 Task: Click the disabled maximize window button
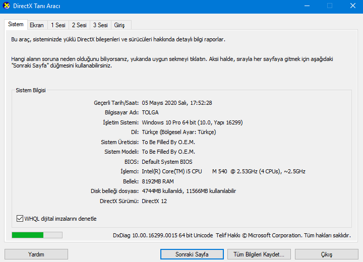(330, 6)
